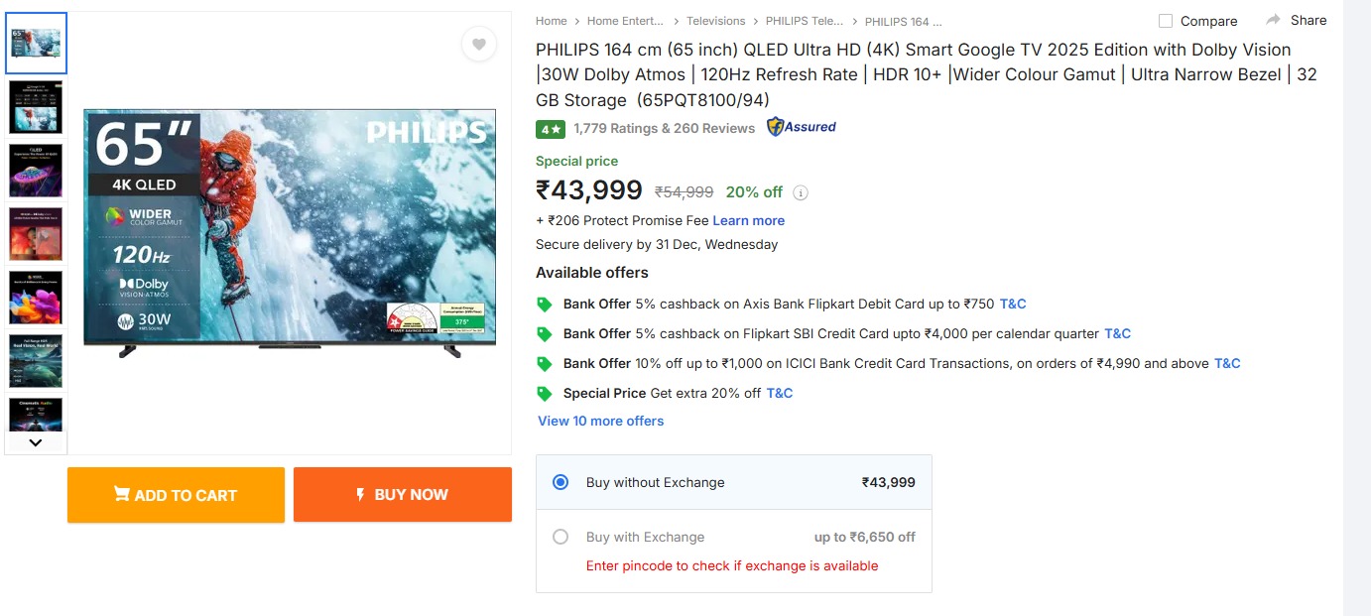Click the info icon beside 20% off
This screenshot has width=1371, height=616.
tap(801, 192)
